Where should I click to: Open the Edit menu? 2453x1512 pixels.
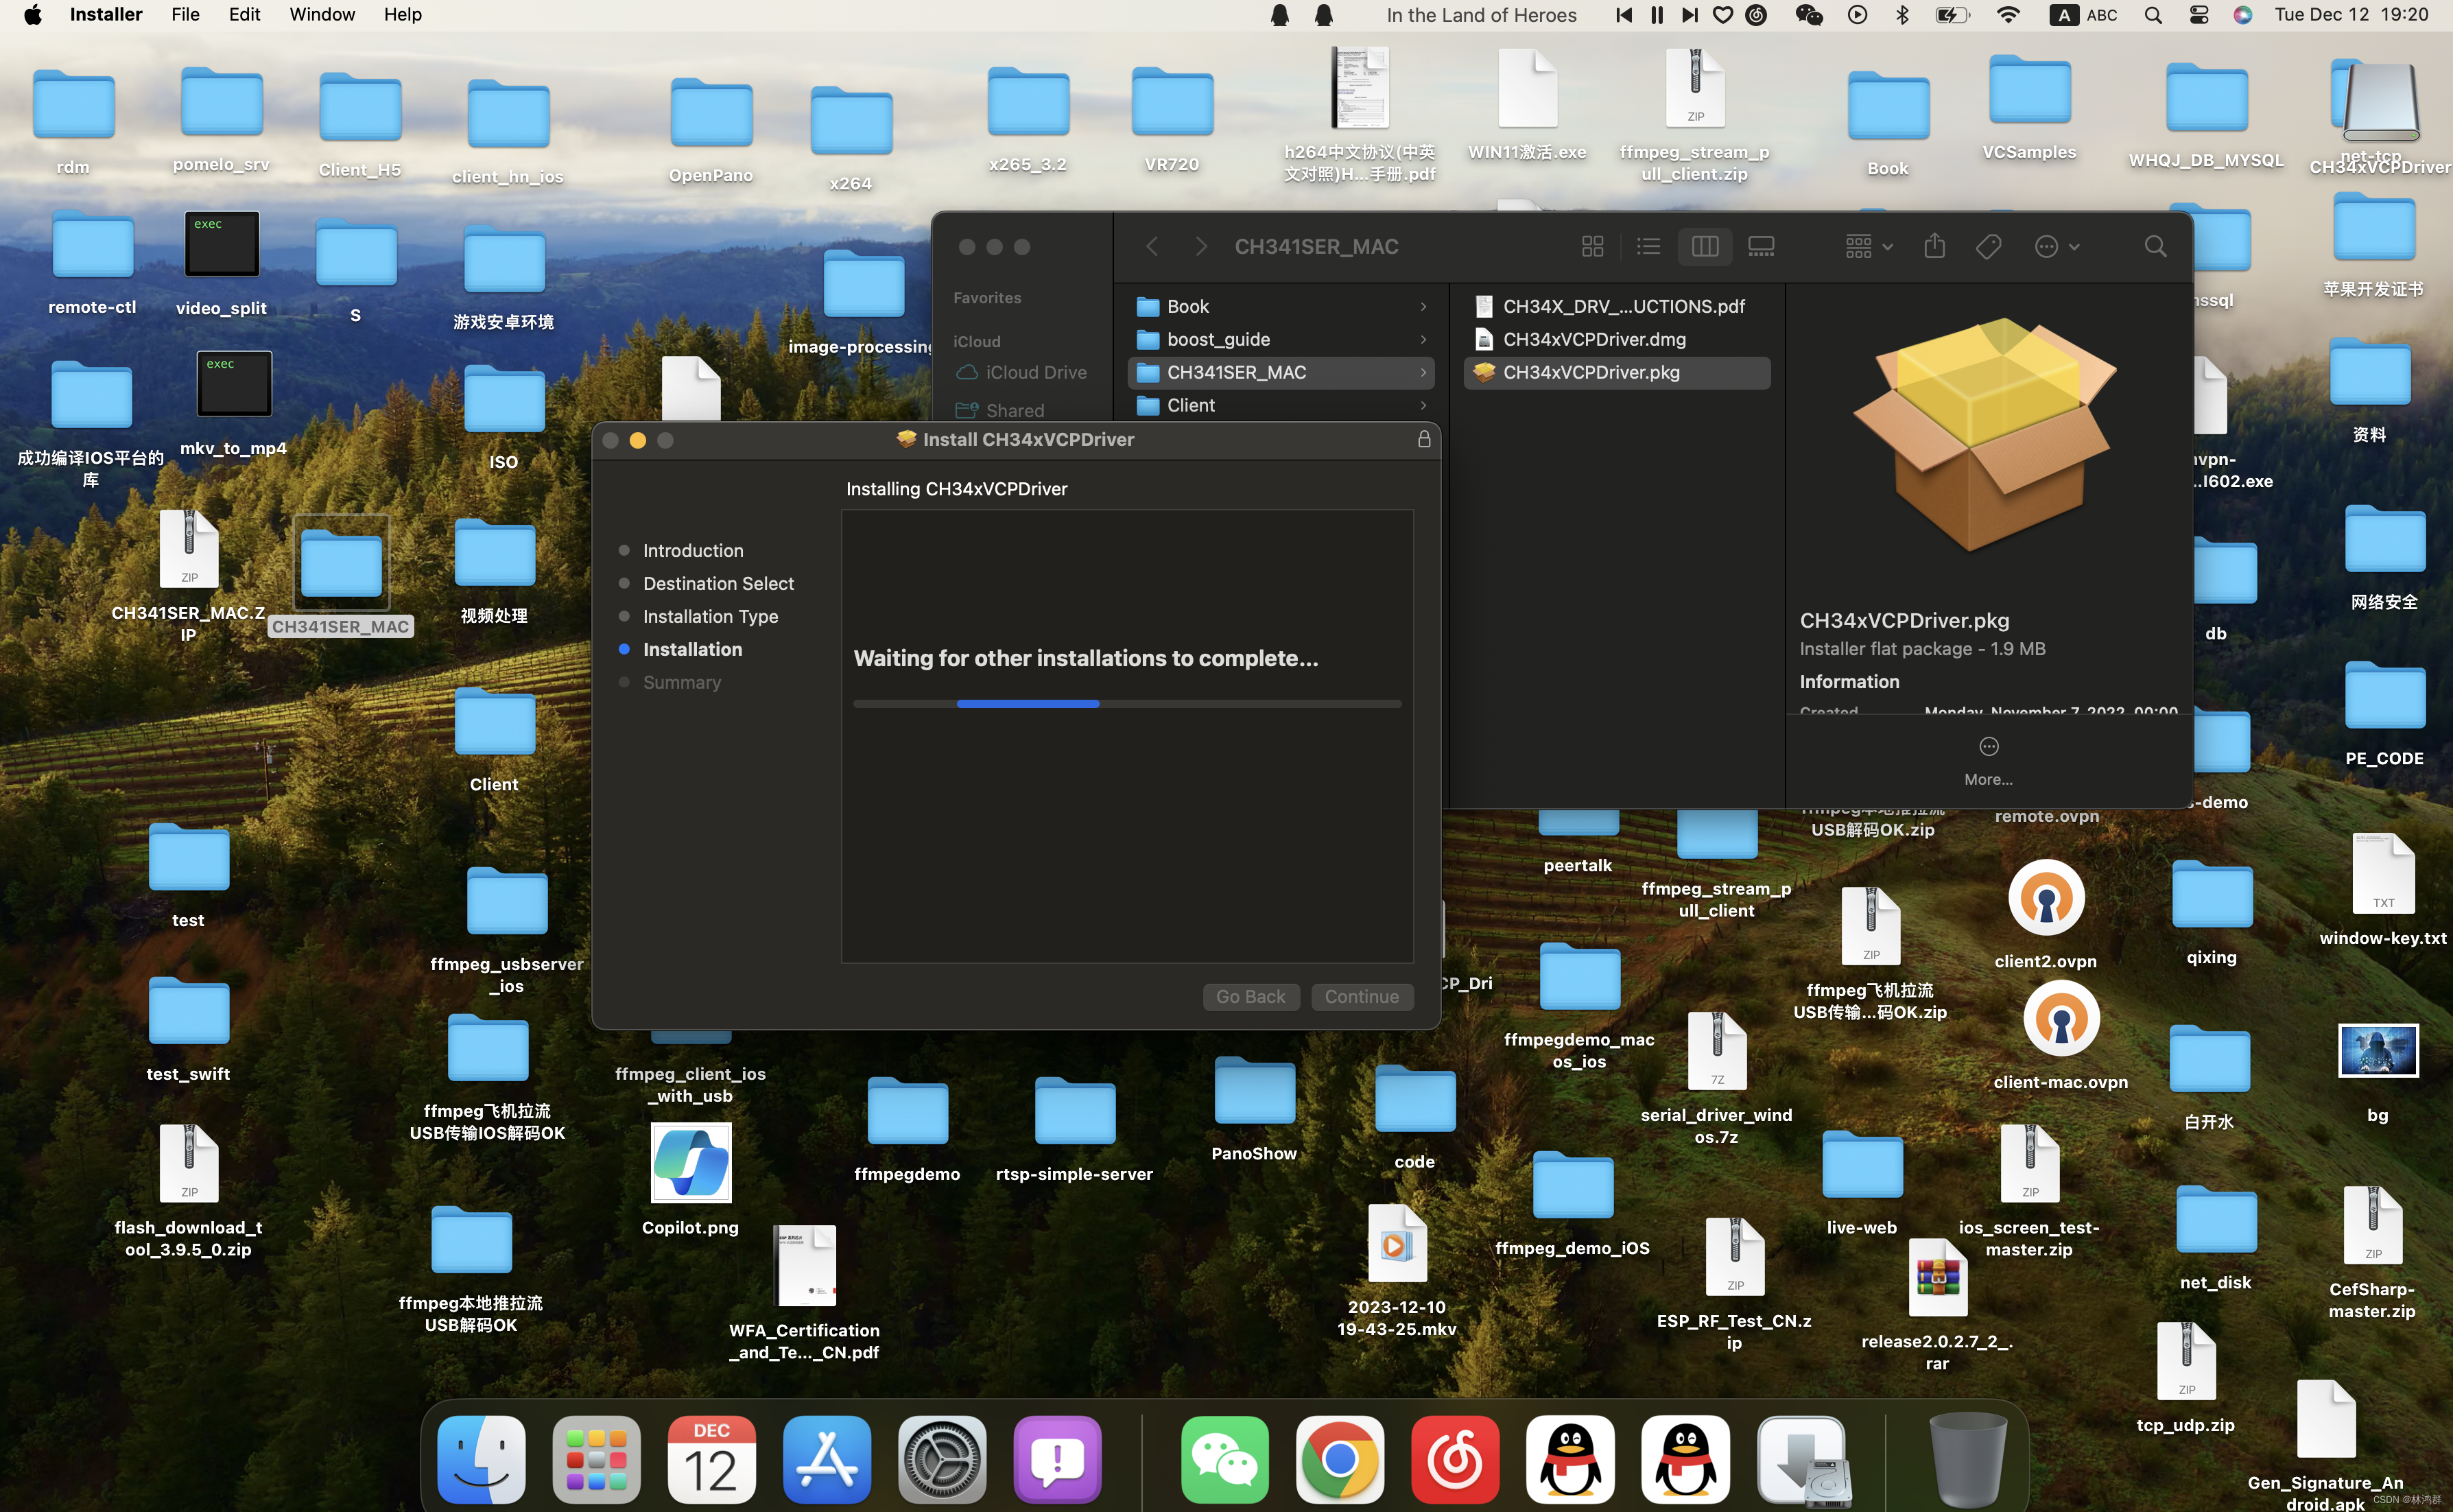(245, 15)
